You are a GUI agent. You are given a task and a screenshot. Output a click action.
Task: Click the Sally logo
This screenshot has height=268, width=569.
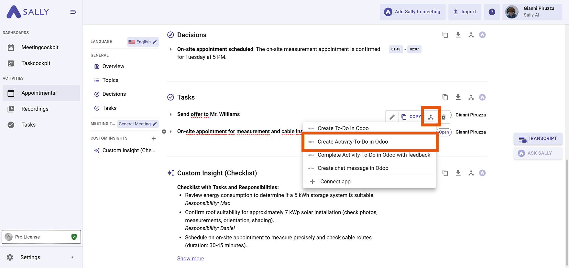28,12
